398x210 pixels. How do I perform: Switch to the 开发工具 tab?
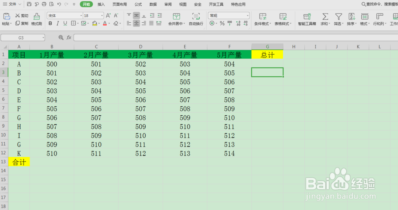216,4
